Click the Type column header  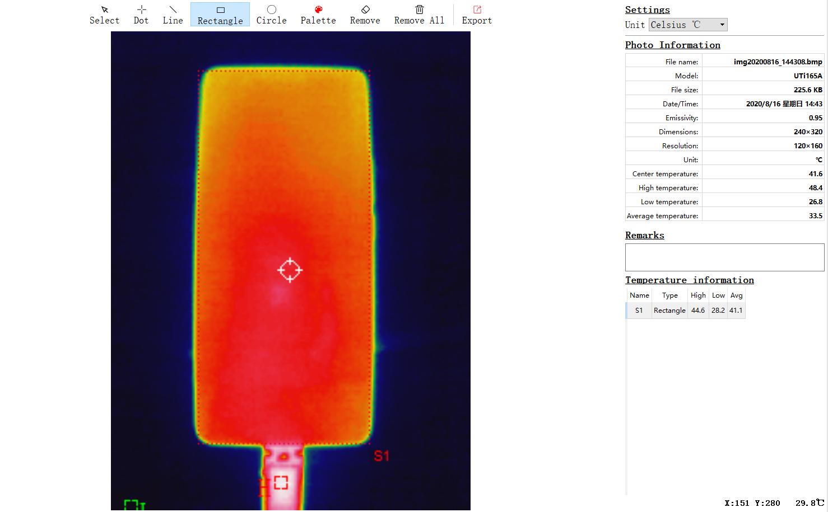669,295
